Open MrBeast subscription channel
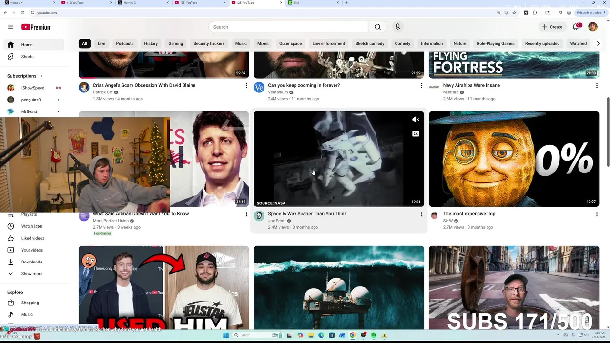 pyautogui.click(x=33, y=112)
